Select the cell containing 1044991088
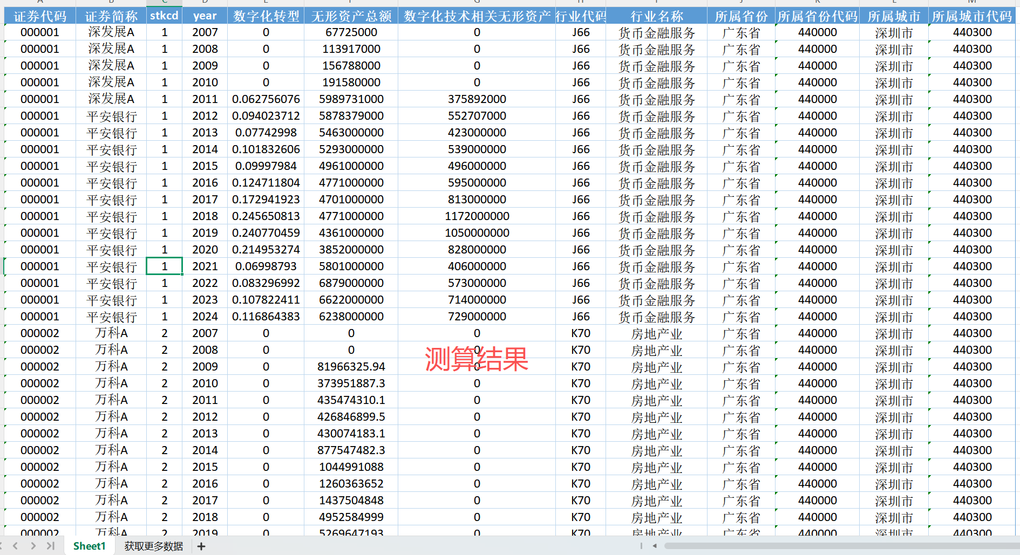This screenshot has height=555, width=1020. [x=351, y=467]
